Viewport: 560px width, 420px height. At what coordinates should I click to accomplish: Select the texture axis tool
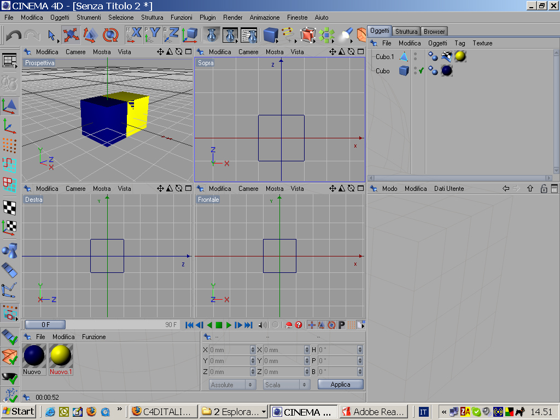pyautogui.click(x=10, y=227)
